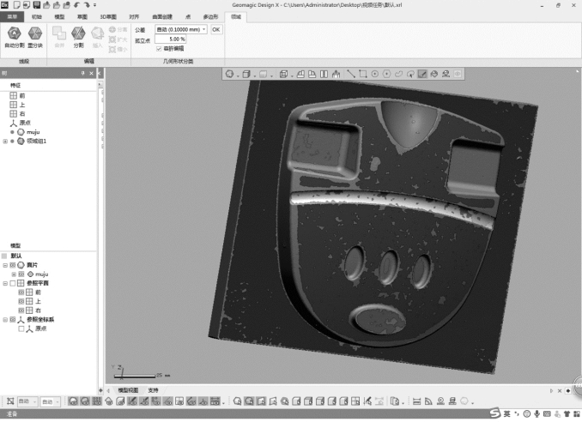Click the OK button beside tolerance
582x422 pixels.
coord(216,29)
